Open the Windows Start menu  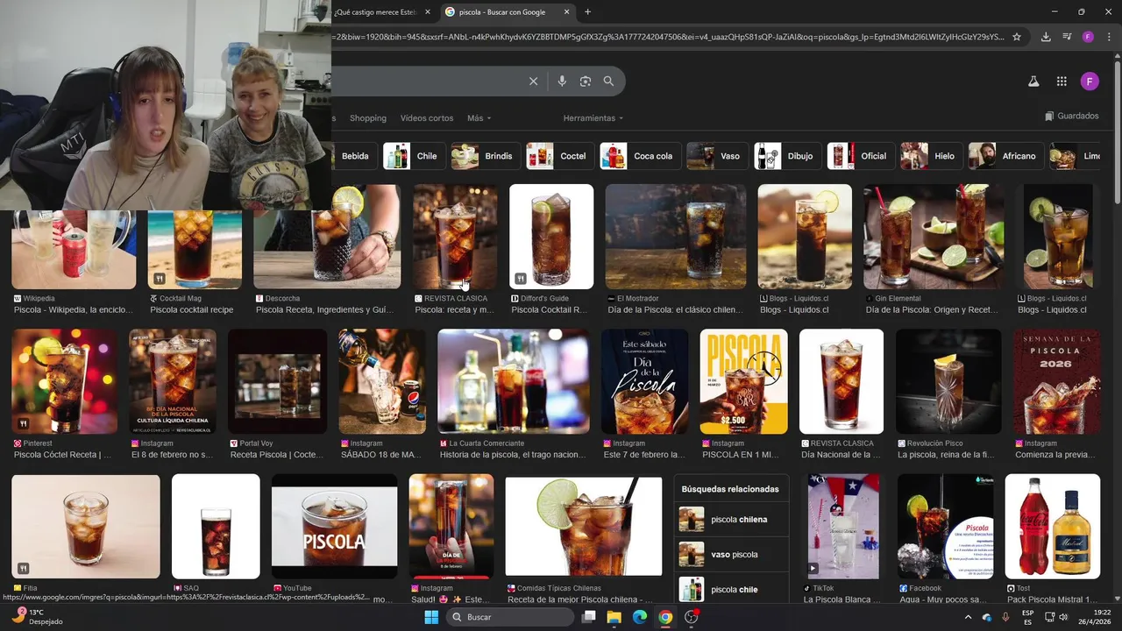click(x=431, y=617)
